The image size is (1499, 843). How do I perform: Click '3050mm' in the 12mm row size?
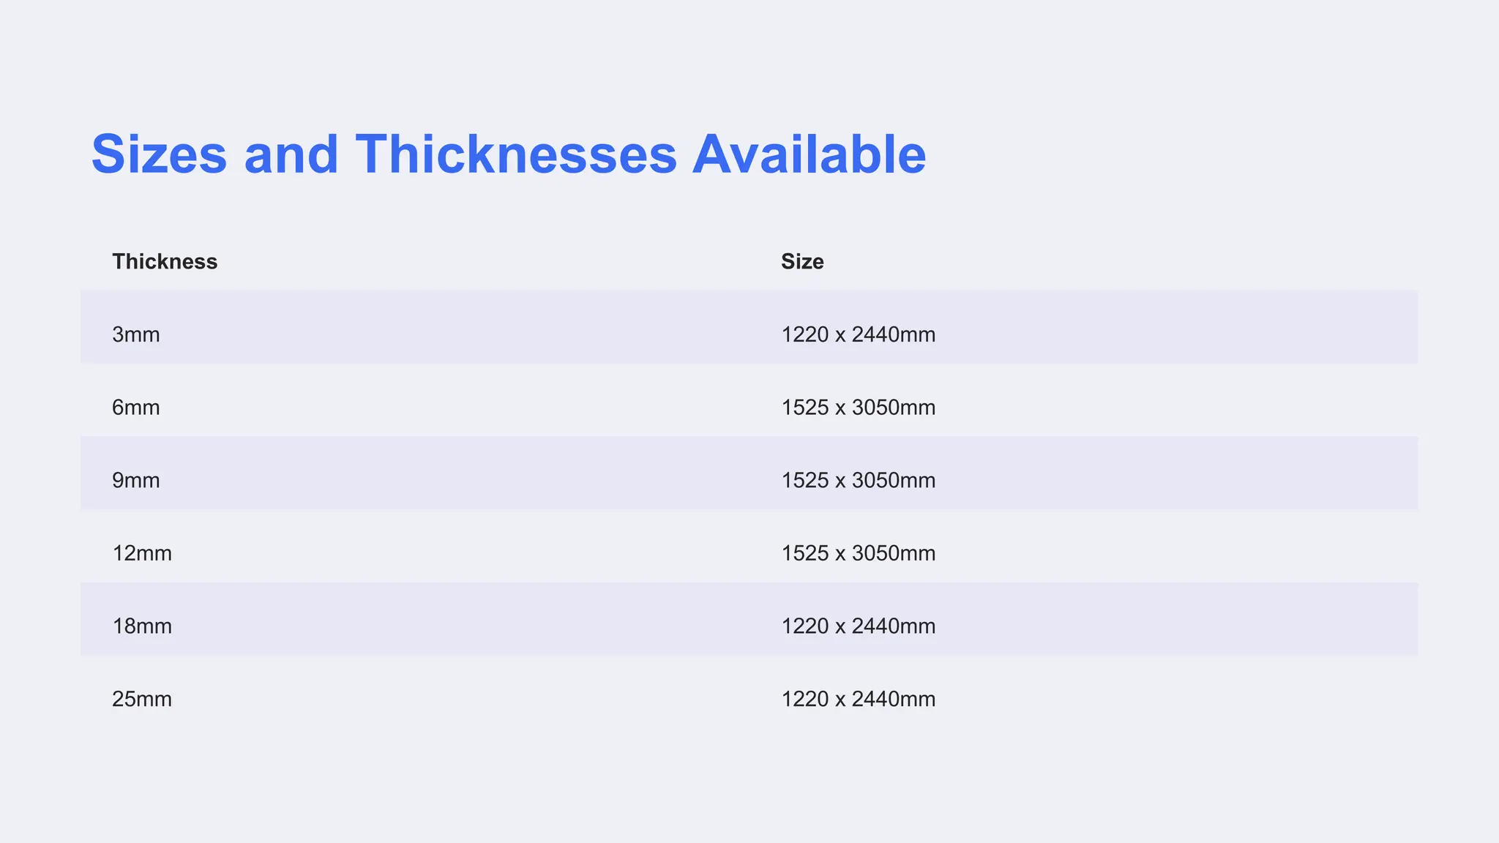pos(894,553)
